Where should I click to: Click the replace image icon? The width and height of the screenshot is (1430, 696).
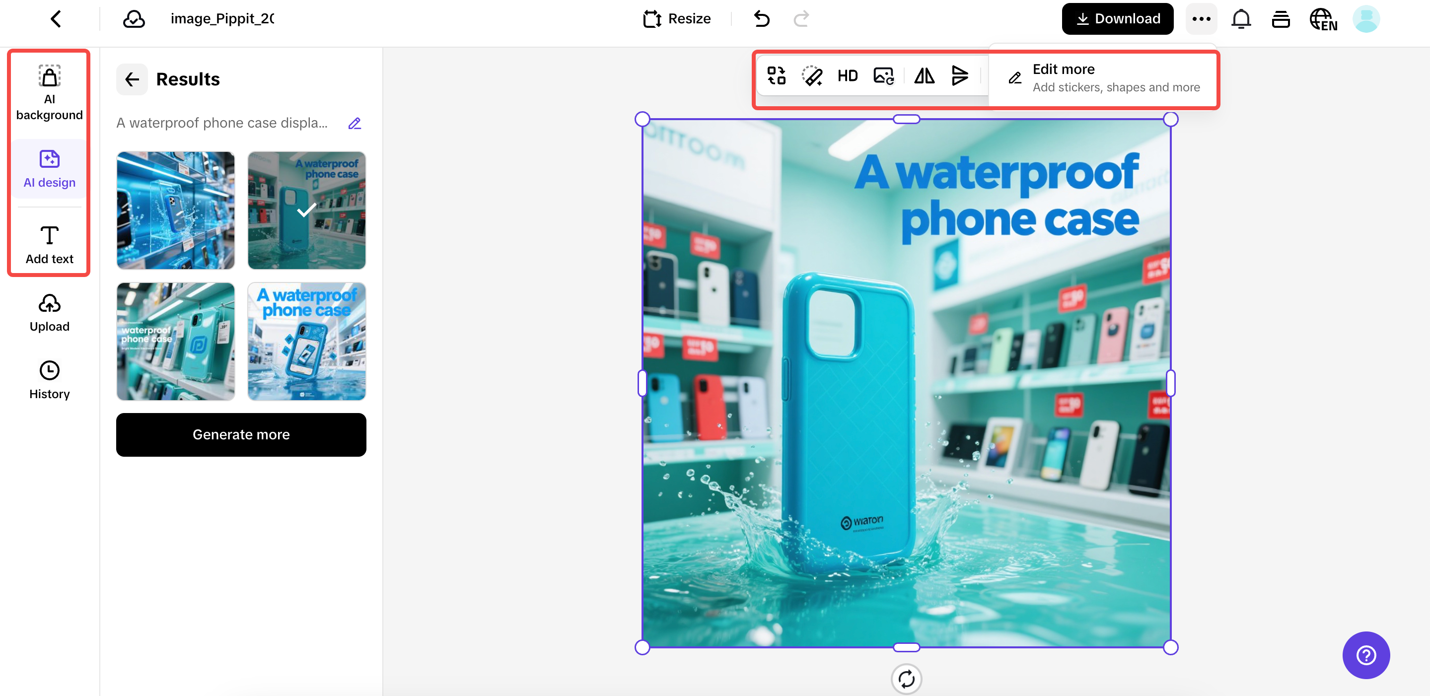click(883, 75)
